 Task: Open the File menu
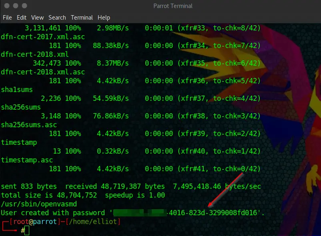tap(7, 18)
